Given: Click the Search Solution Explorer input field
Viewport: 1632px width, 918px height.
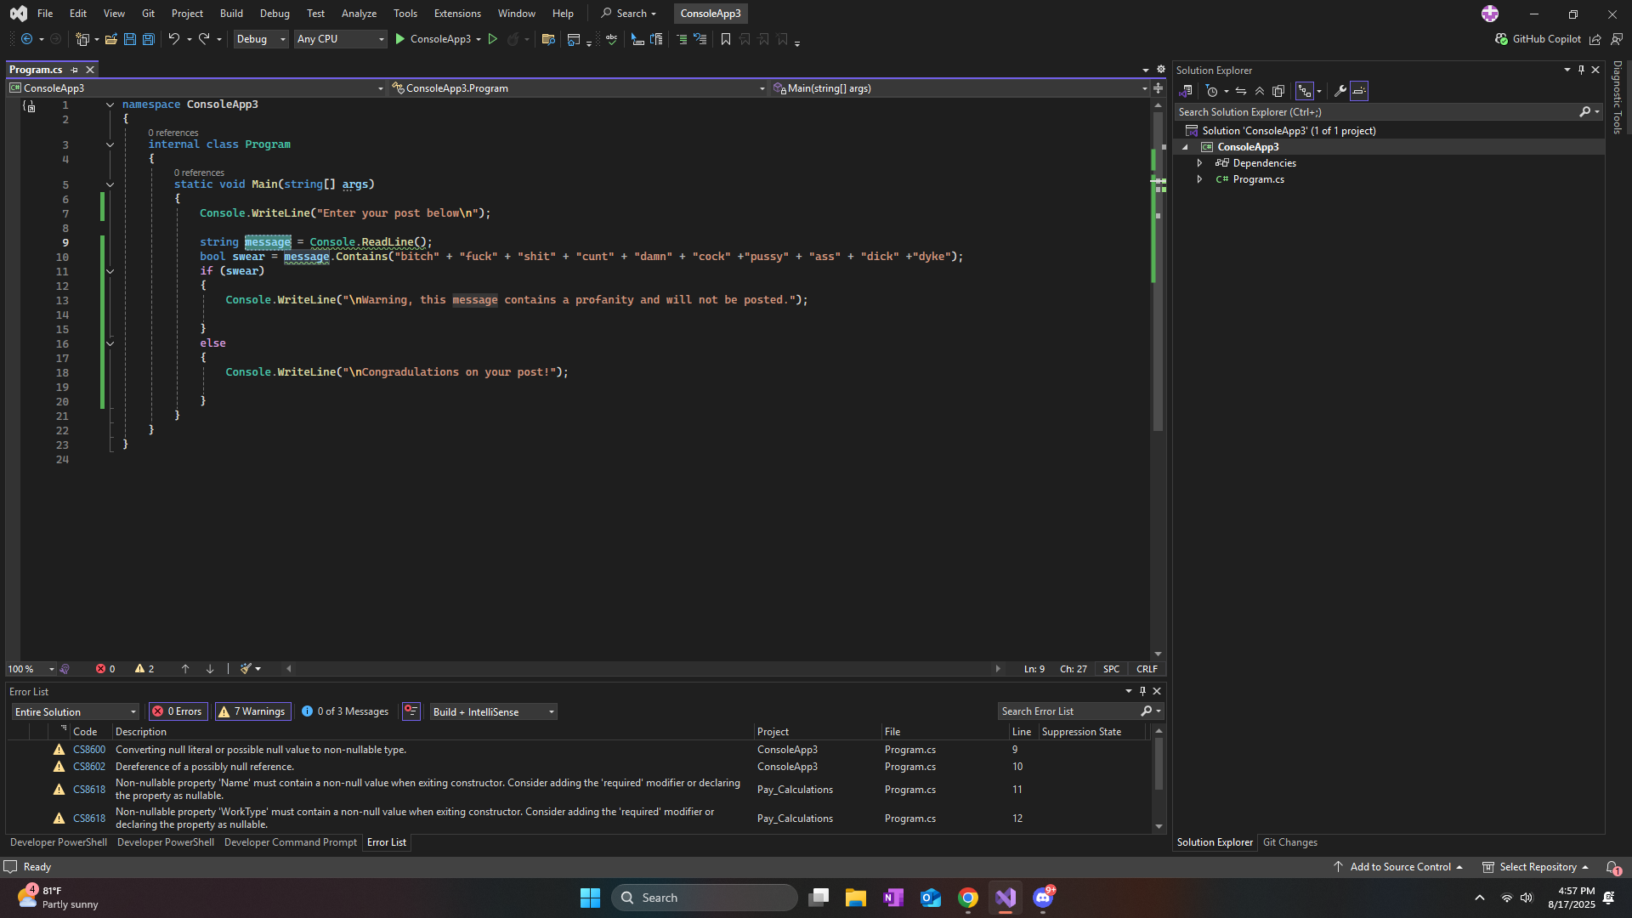Looking at the screenshot, I should [x=1377, y=112].
